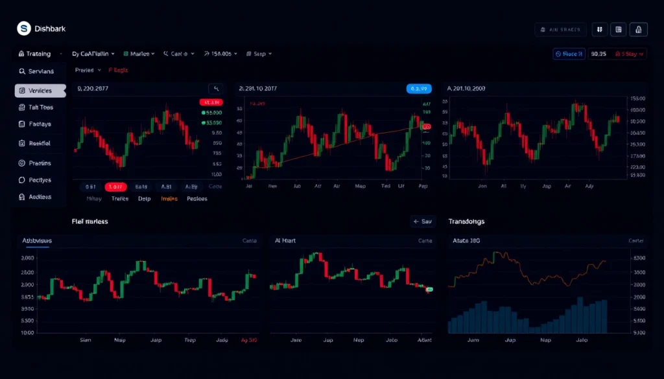
Task: Click the lock icon at top right
Action: pyautogui.click(x=639, y=30)
